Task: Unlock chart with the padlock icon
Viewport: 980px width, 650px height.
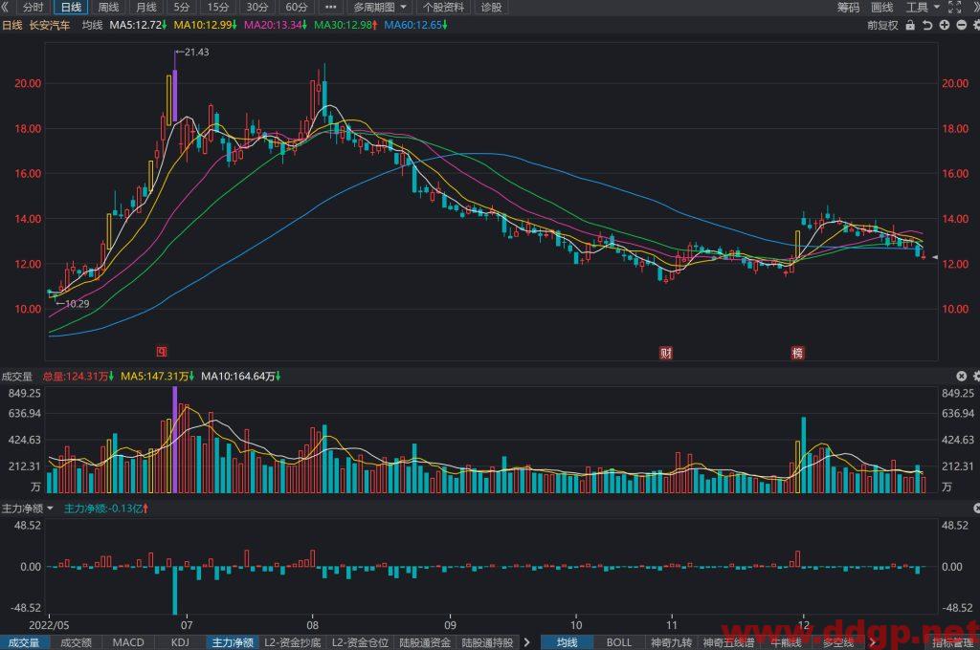Action: (x=910, y=25)
